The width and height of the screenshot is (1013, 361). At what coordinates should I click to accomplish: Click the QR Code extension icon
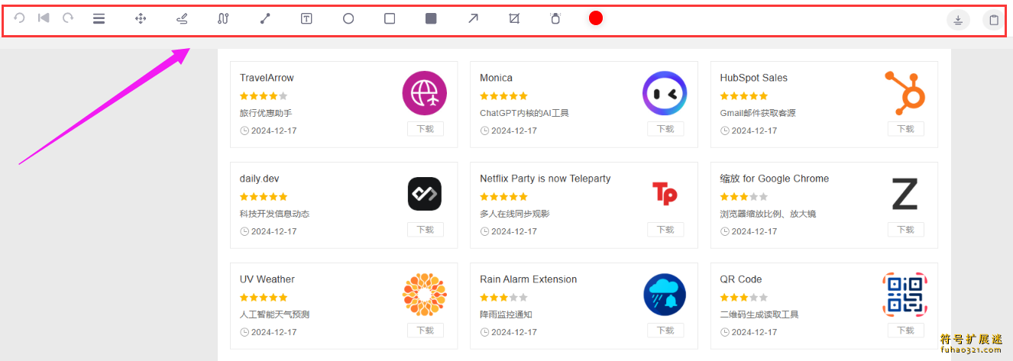pos(905,295)
